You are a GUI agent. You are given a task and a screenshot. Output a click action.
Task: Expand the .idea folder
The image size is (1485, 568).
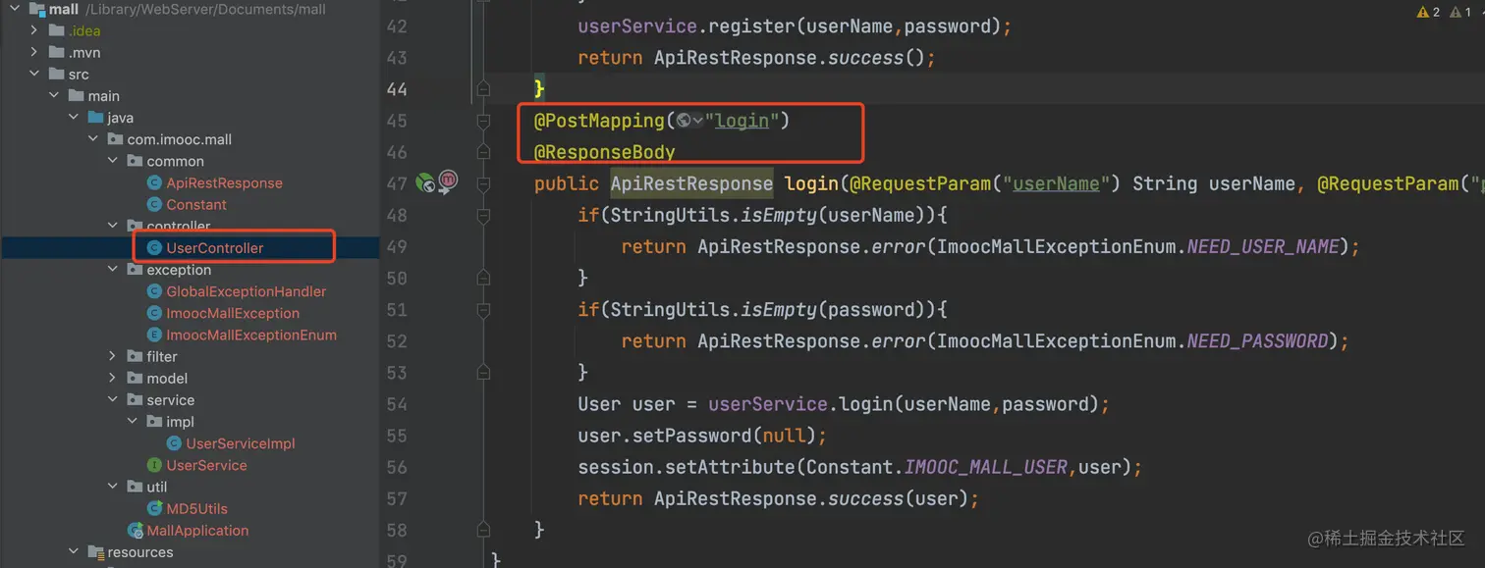[34, 30]
